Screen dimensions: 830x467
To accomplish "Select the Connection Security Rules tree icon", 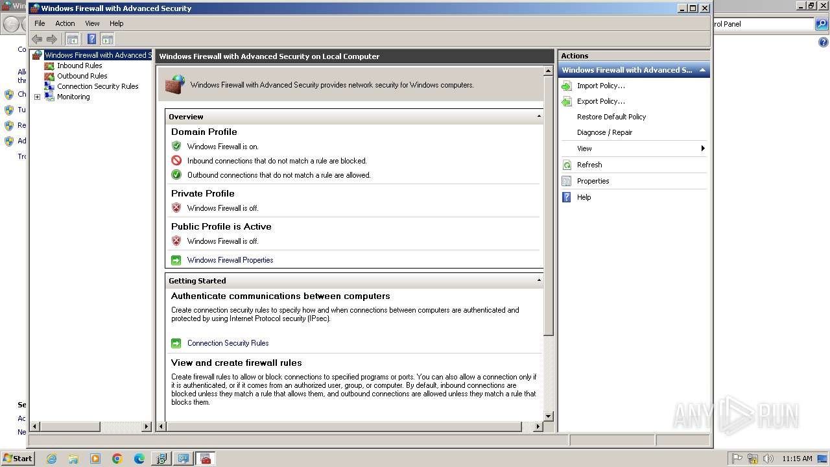I will click(49, 86).
